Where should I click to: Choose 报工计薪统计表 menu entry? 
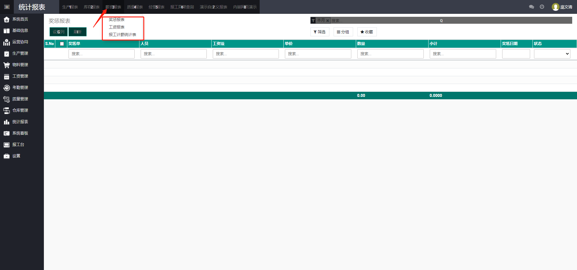[122, 35]
